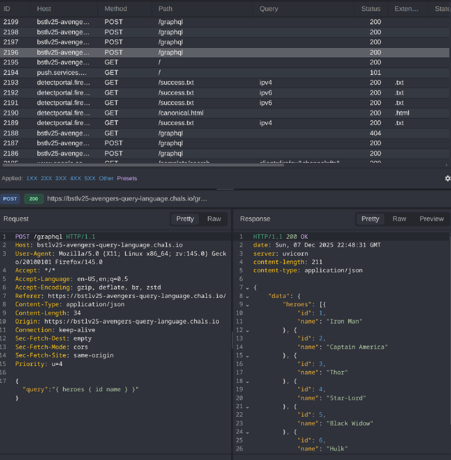Collapse the "heroes" array fold arrow on line 9
The height and width of the screenshot is (460, 451).
tap(247, 305)
